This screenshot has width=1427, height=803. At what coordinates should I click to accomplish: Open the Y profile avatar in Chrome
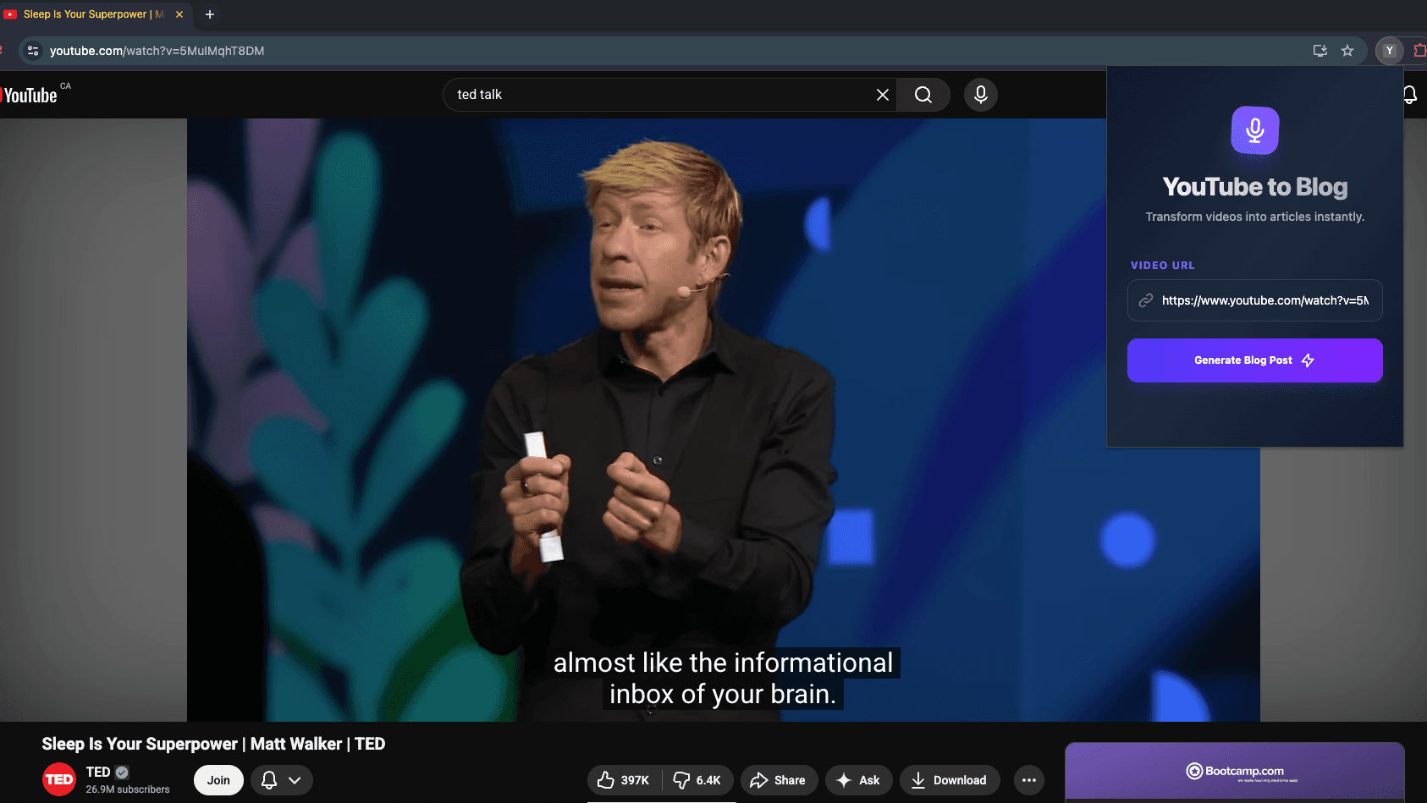(1389, 51)
